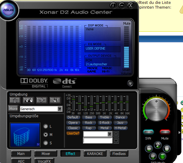Click the USER DEFINE EQ mode text
The image size is (183, 163).
point(96,48)
